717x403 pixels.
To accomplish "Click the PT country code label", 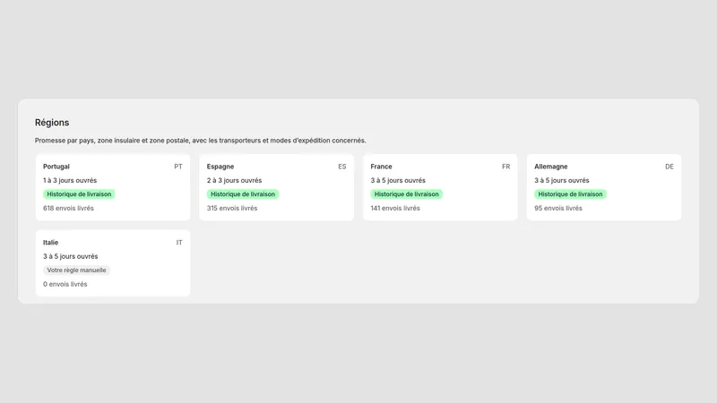I will coord(177,167).
